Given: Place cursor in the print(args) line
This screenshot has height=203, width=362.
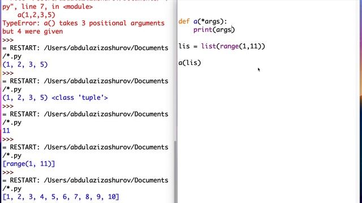Looking at the screenshot, I should (x=214, y=30).
